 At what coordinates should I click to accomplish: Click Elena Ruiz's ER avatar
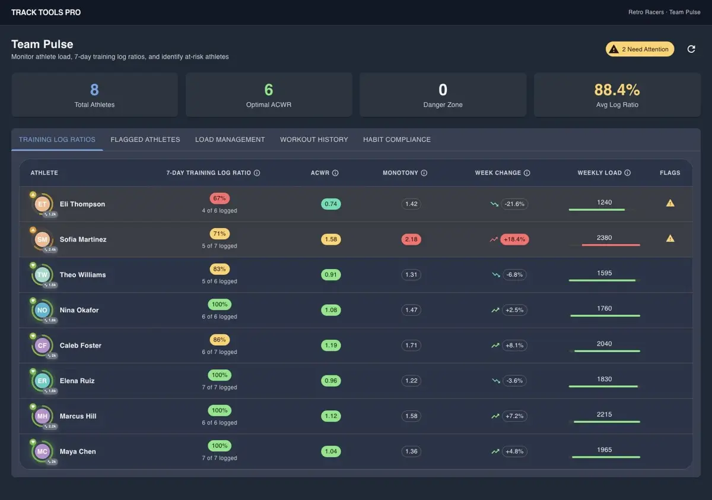[42, 381]
